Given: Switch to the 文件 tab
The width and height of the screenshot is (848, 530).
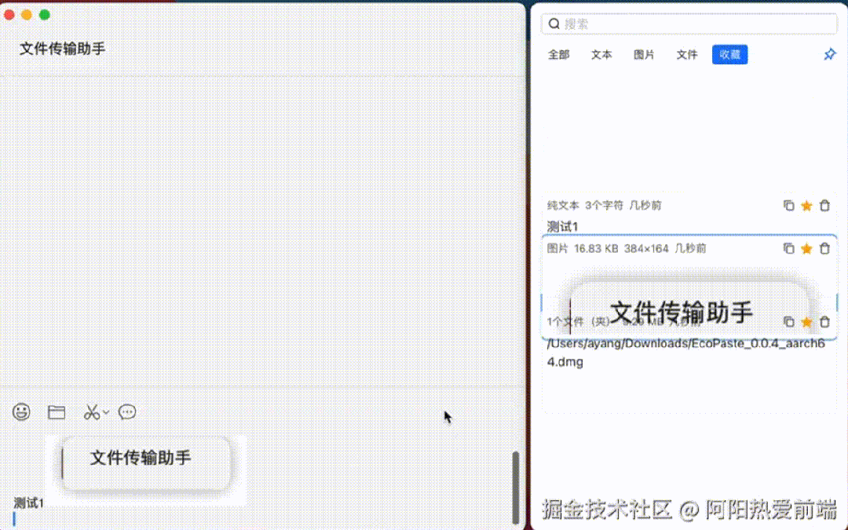Looking at the screenshot, I should coord(687,55).
